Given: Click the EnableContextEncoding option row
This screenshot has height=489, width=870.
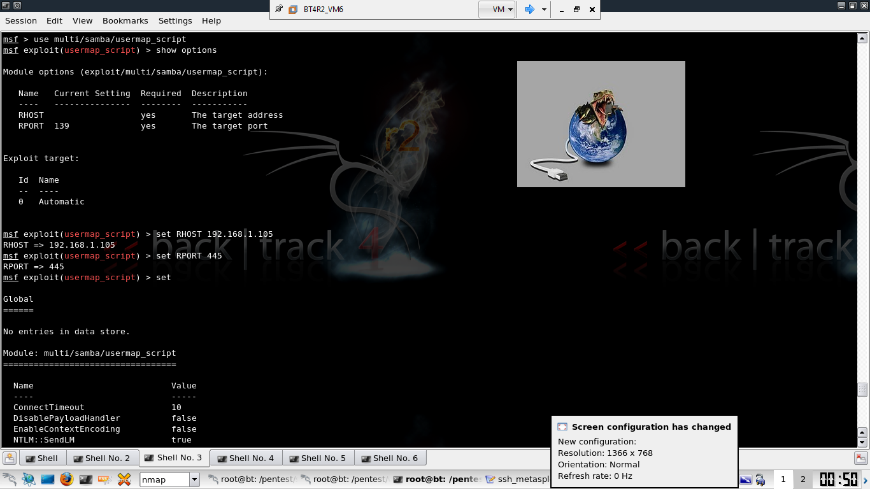Looking at the screenshot, I should [105, 429].
